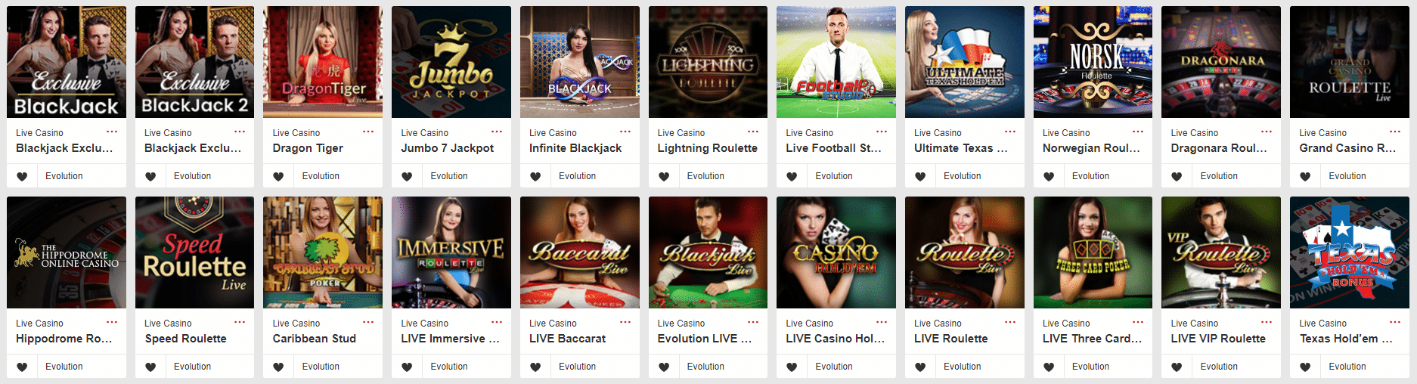This screenshot has height=384, width=1417.
Task: Open LIVE Three Card Poker title
Action: pos(1093,339)
